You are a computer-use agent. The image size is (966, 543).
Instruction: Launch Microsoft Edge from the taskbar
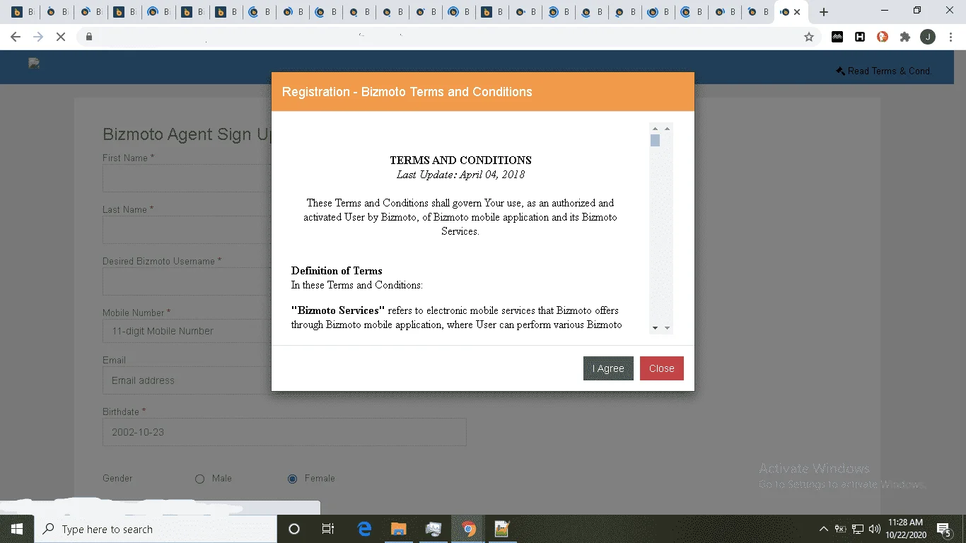coord(364,529)
